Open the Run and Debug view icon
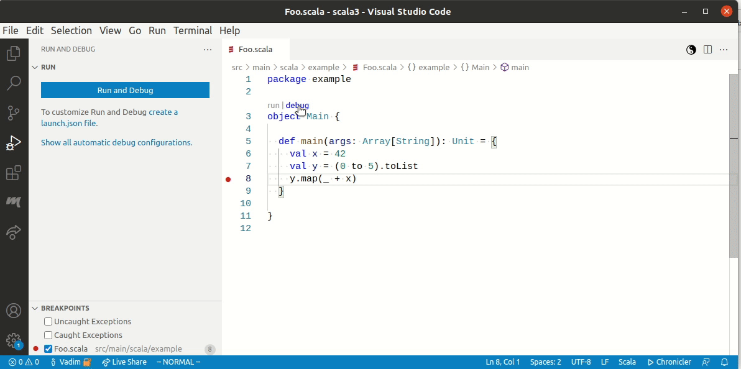Image resolution: width=741 pixels, height=369 pixels. click(x=14, y=143)
